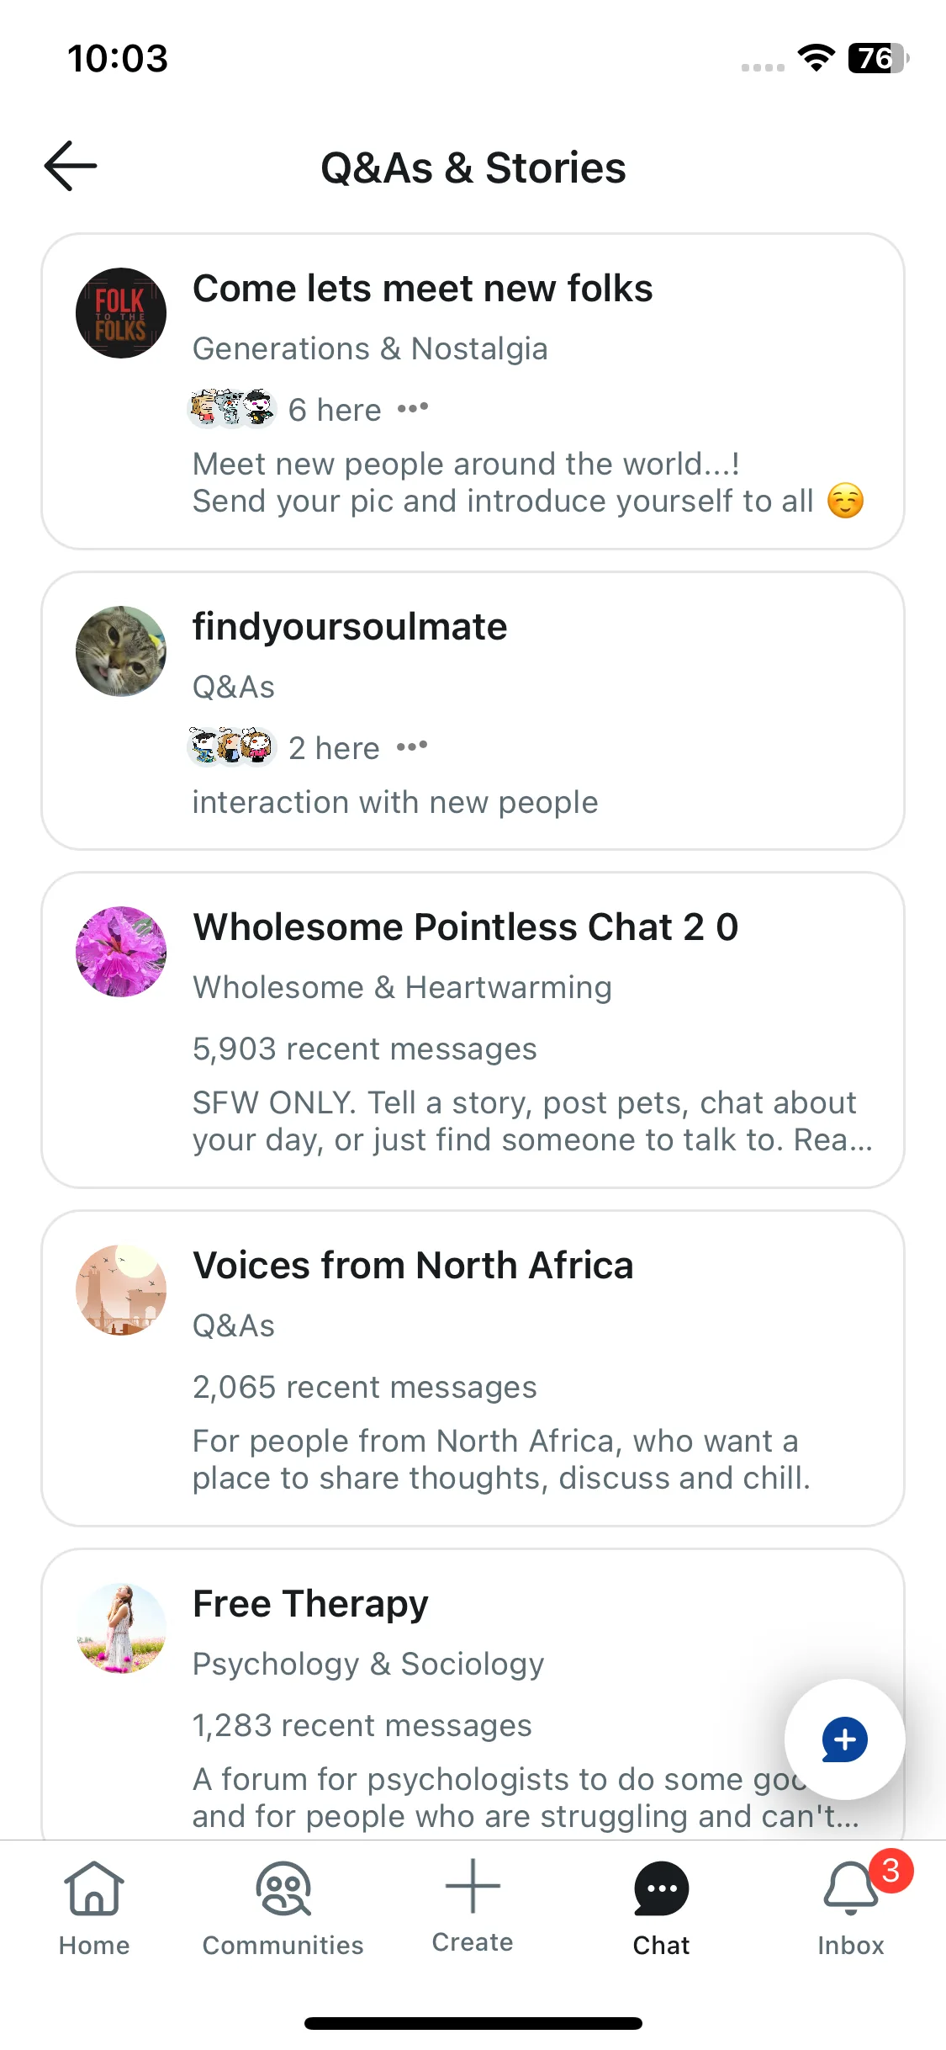Open Voices from North Africa chat

click(473, 1368)
